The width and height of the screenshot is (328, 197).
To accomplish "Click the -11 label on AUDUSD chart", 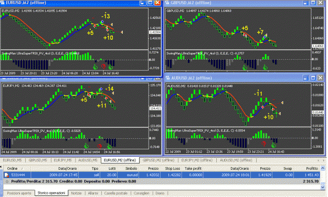I will pos(258,94).
